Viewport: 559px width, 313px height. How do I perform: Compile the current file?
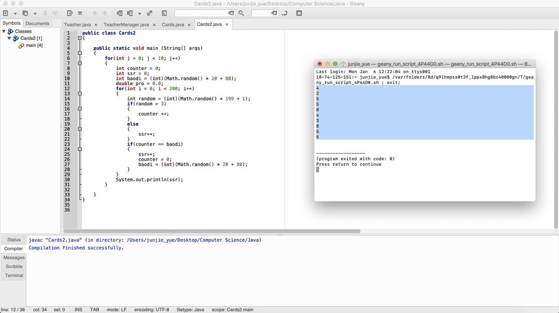120,13
